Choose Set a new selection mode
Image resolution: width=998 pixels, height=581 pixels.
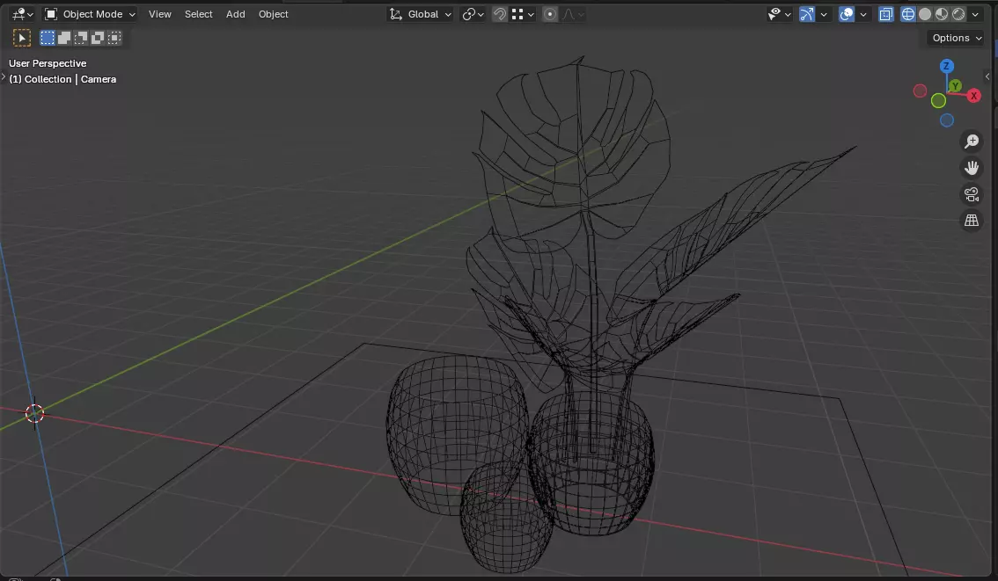tap(48, 38)
